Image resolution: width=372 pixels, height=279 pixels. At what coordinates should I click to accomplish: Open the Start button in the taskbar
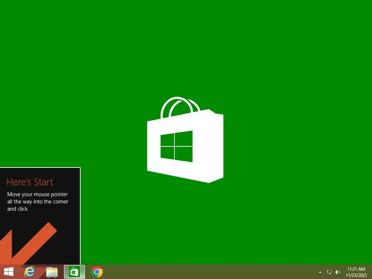coord(9,272)
